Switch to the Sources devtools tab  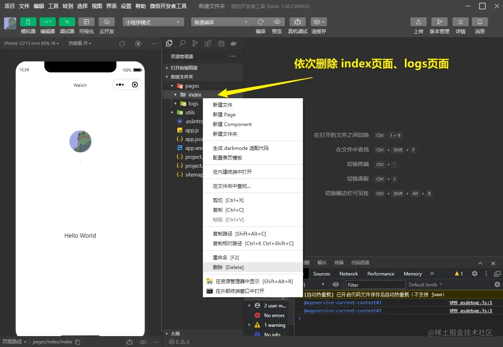[x=322, y=273]
